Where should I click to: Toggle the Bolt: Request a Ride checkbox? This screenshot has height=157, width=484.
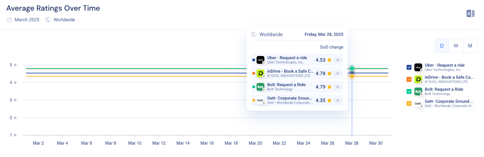click(409, 91)
